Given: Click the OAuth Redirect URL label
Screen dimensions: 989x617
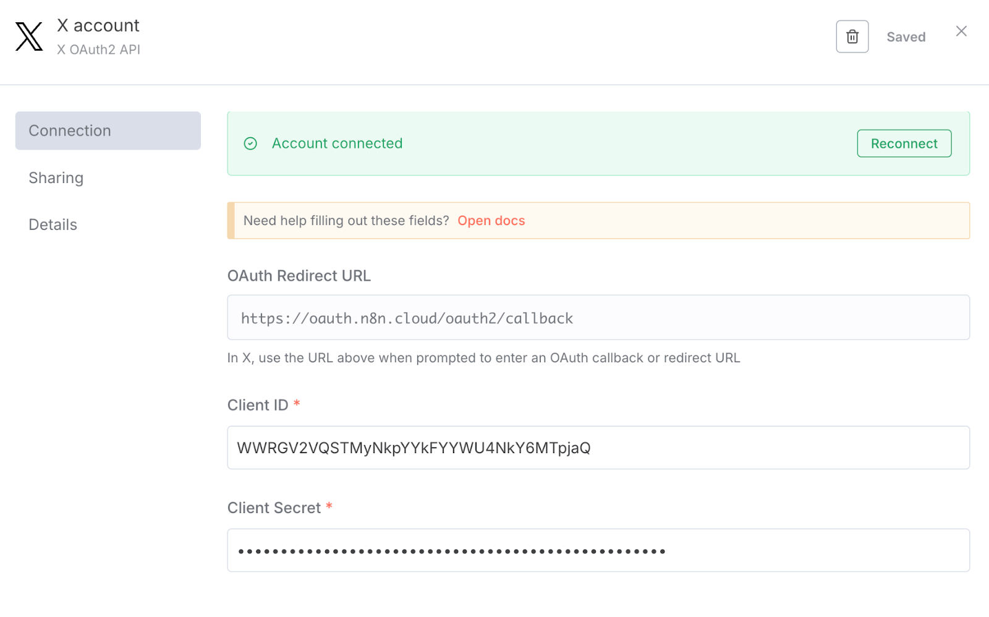Looking at the screenshot, I should (x=299, y=276).
